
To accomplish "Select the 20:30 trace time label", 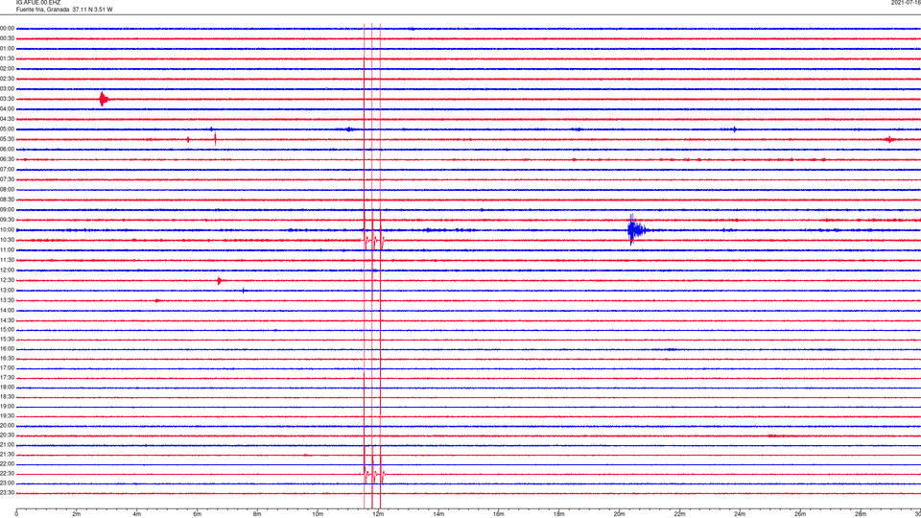I will coord(8,436).
